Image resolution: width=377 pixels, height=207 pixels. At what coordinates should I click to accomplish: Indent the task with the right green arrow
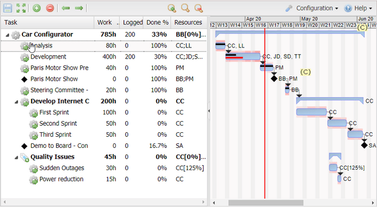[x=79, y=8]
